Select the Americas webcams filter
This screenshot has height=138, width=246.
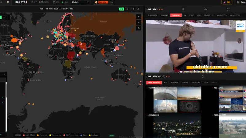pos(196,82)
